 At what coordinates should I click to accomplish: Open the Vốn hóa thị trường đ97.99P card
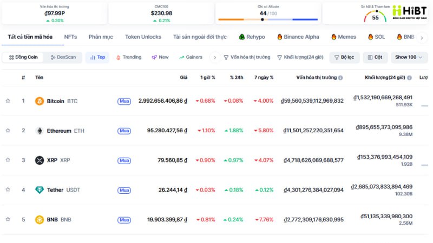point(55,13)
